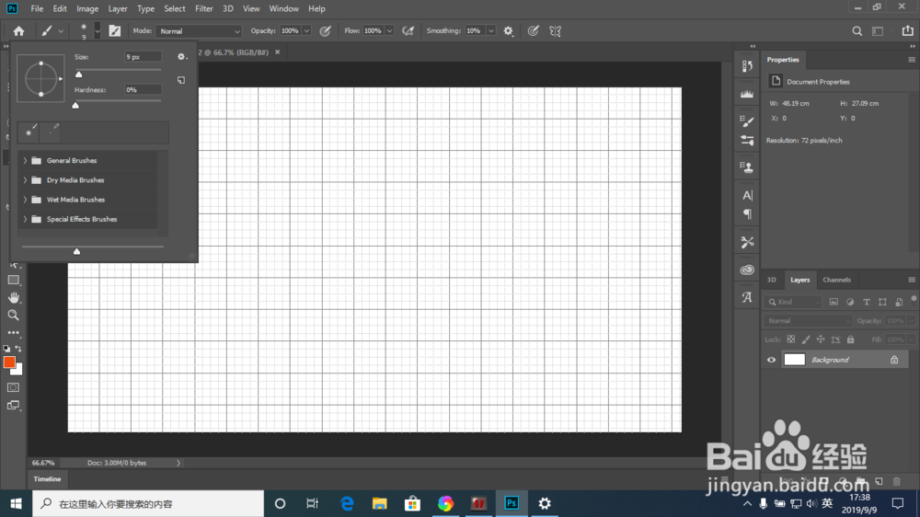Swap foreground and background colors

18,349
